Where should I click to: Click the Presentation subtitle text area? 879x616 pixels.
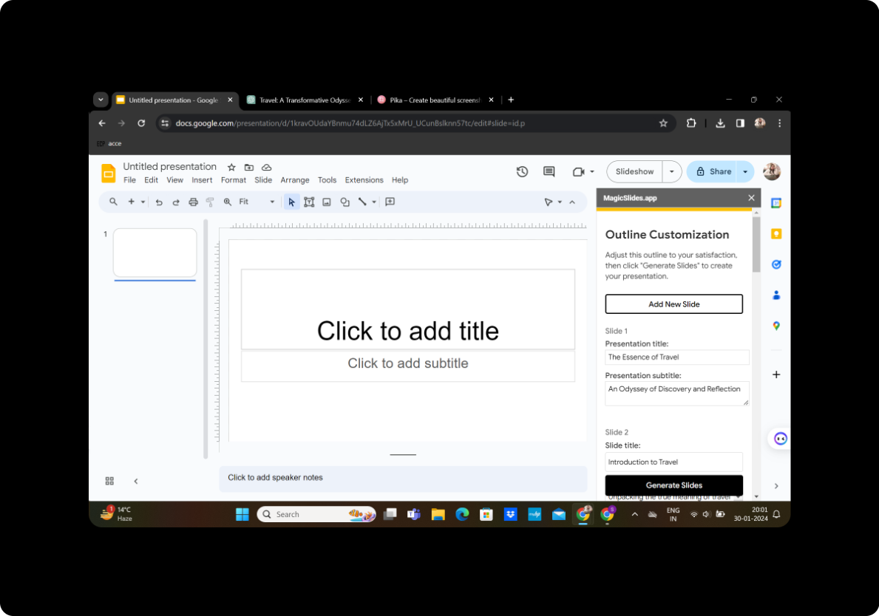pos(677,394)
